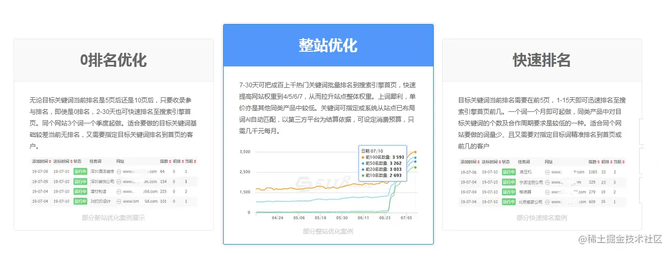The width and height of the screenshot is (671, 253).
Task: Sort 快速排名 table by 达标时间 arrows
Action: click(500, 162)
